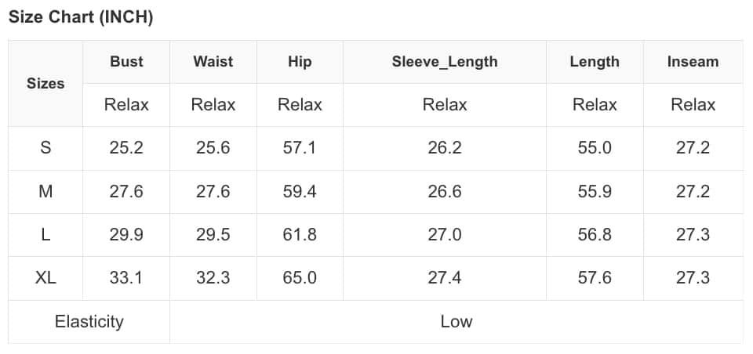Click the Size Chart (INCH) title

pyautogui.click(x=81, y=18)
